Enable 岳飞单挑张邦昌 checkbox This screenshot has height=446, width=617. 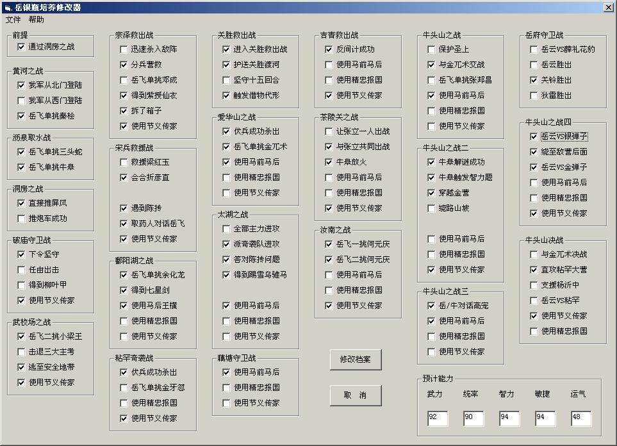coord(431,80)
